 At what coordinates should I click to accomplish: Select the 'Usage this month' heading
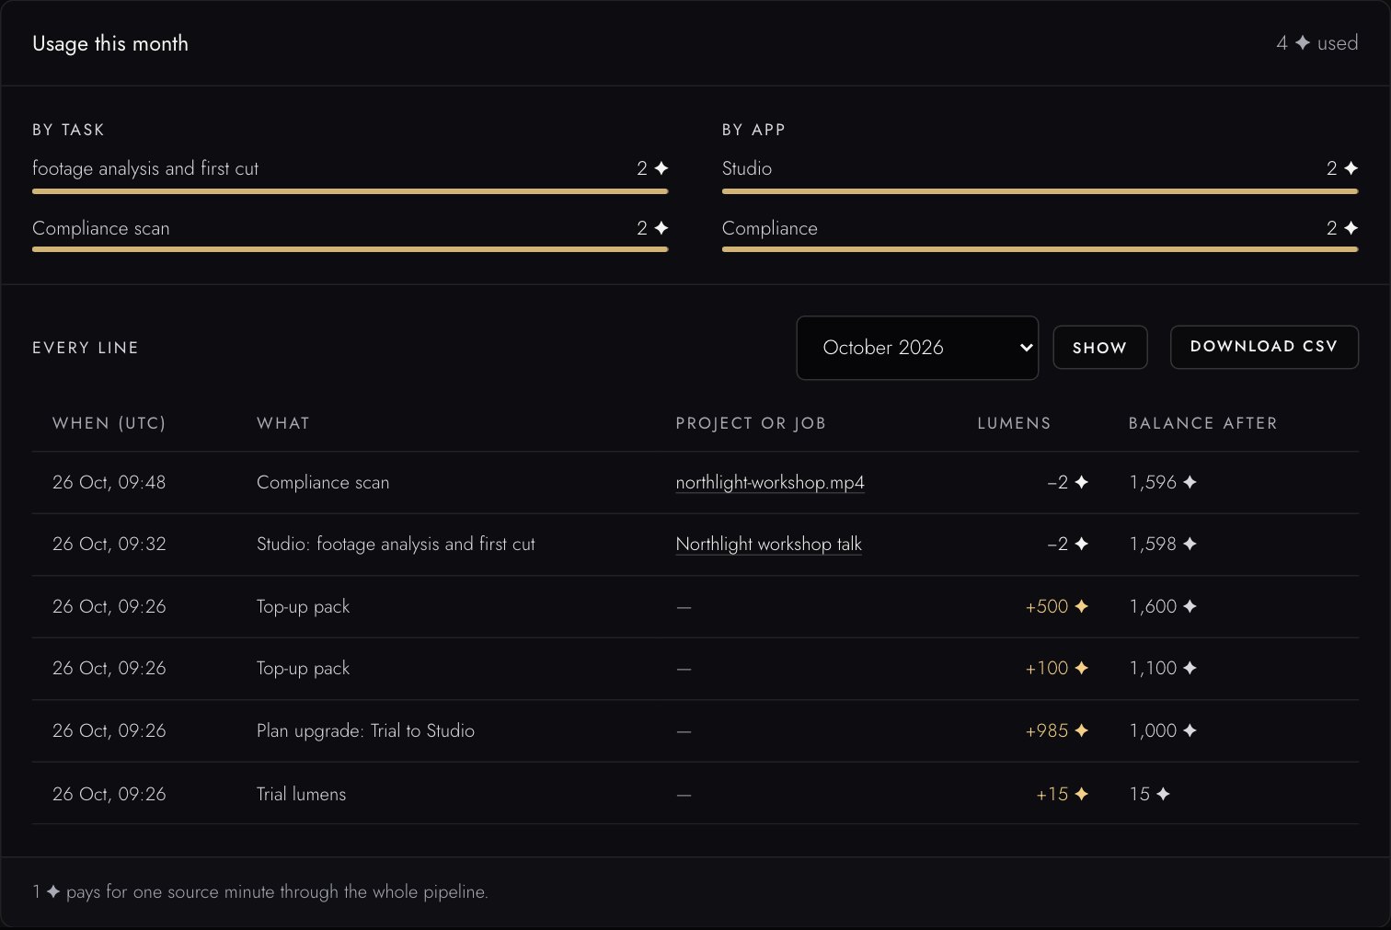(110, 43)
